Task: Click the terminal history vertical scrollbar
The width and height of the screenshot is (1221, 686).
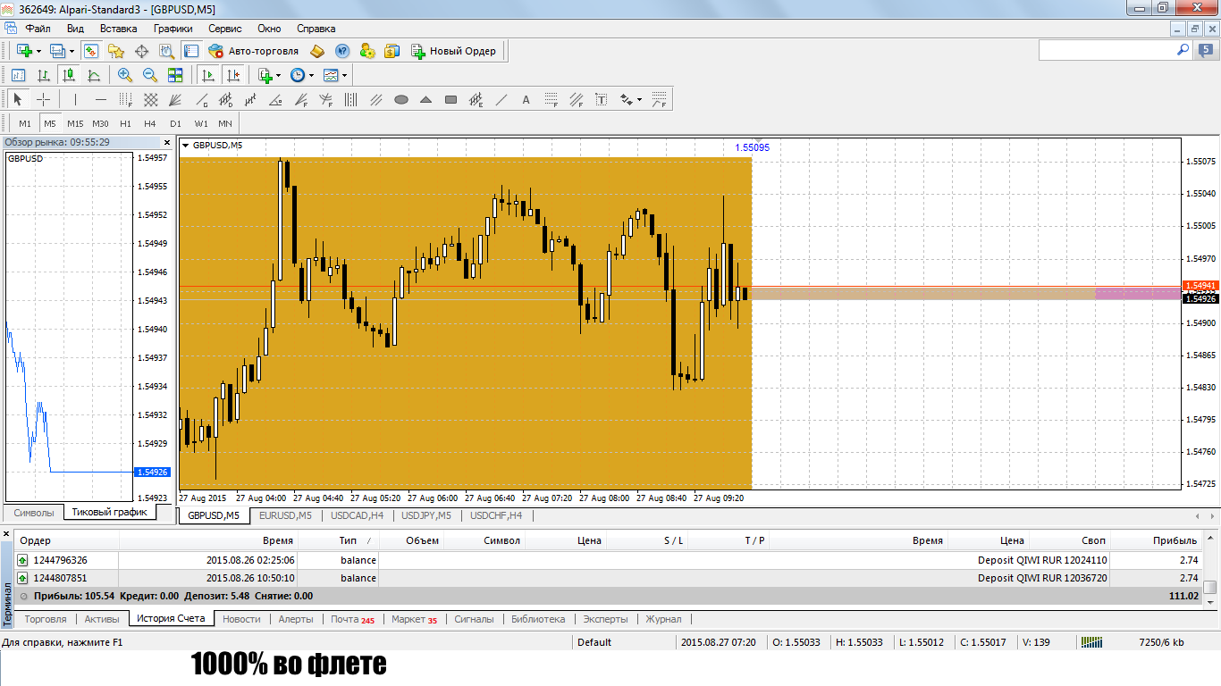Action: click(x=1209, y=587)
